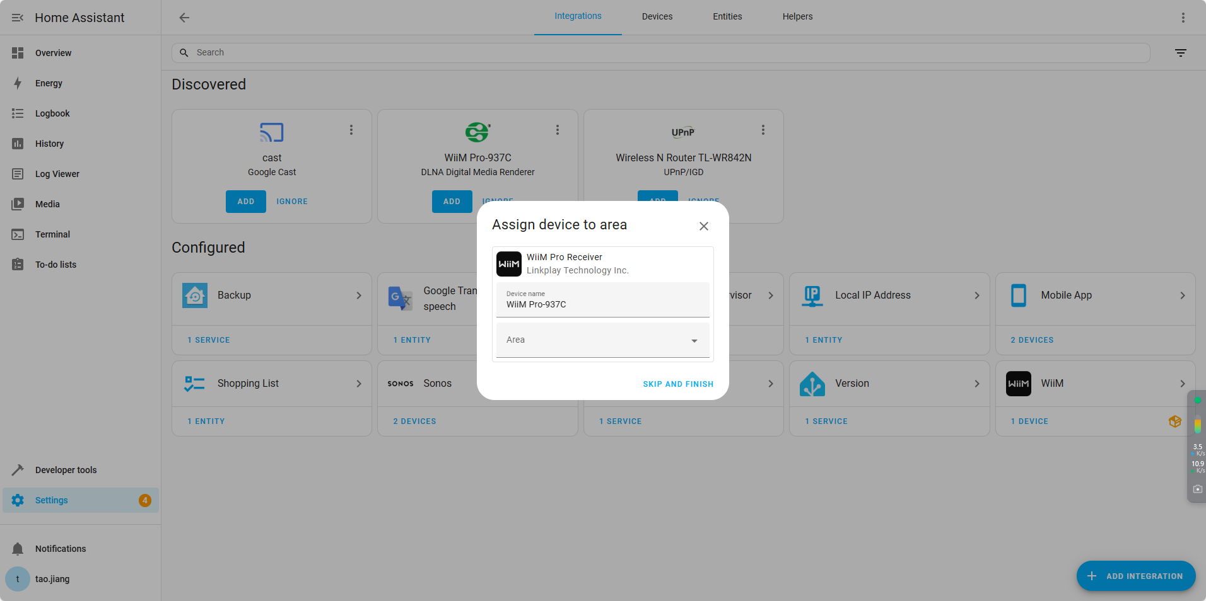
Task: Click the Version integration icon
Action: (812, 384)
